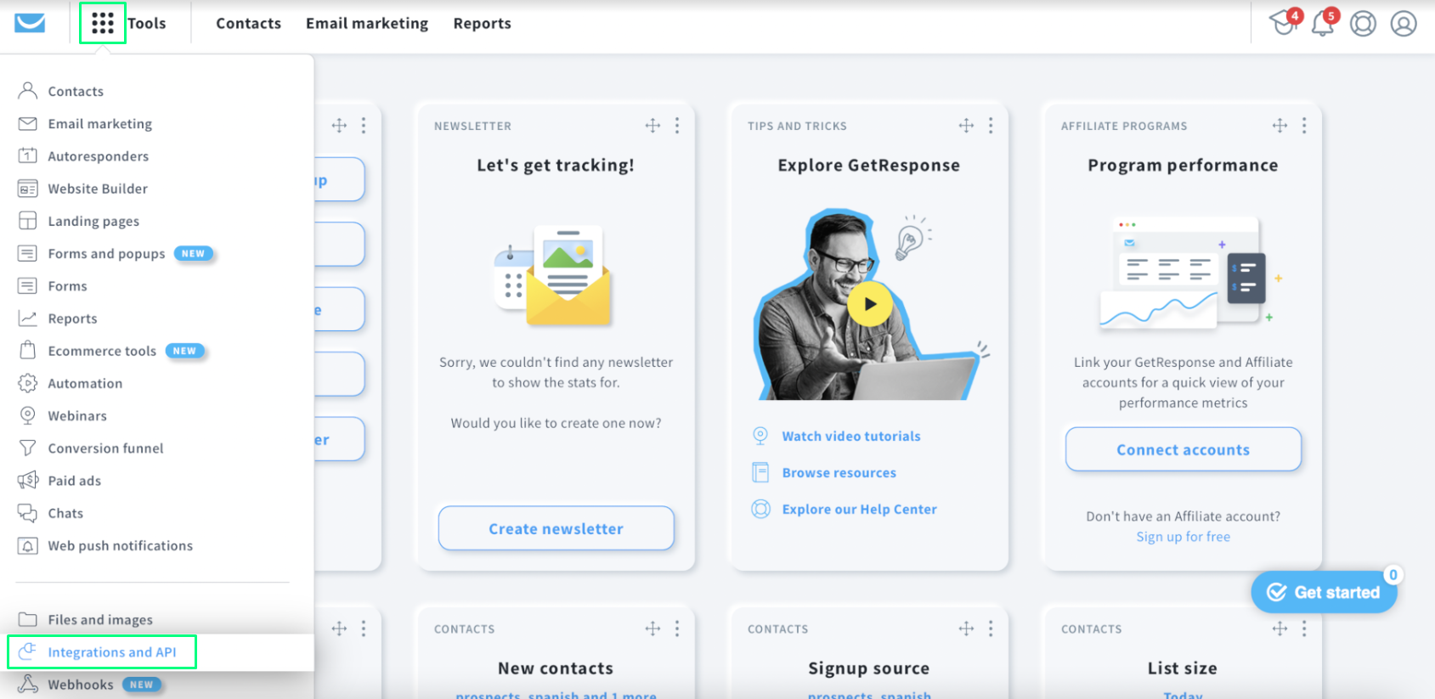Click the Automation gear icon

coord(27,383)
